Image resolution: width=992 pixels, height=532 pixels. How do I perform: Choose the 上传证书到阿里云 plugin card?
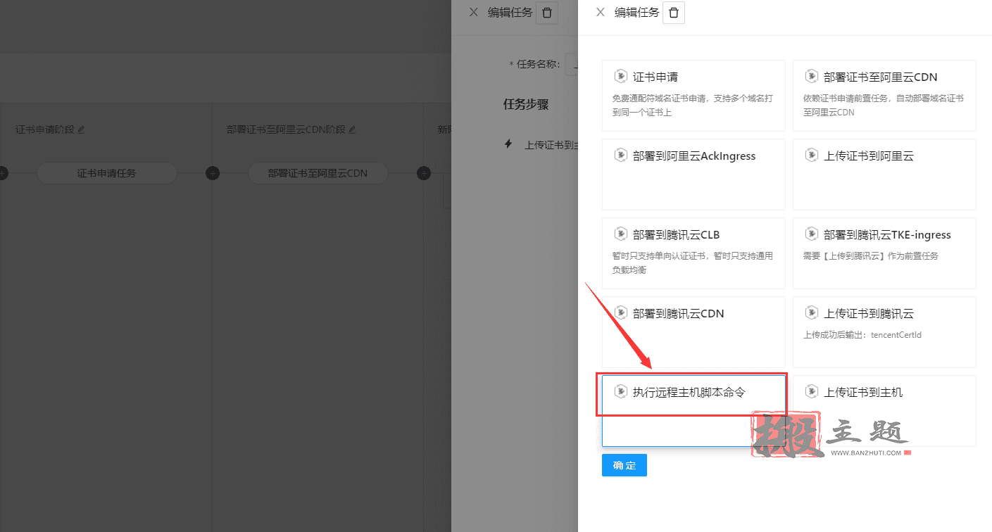884,175
